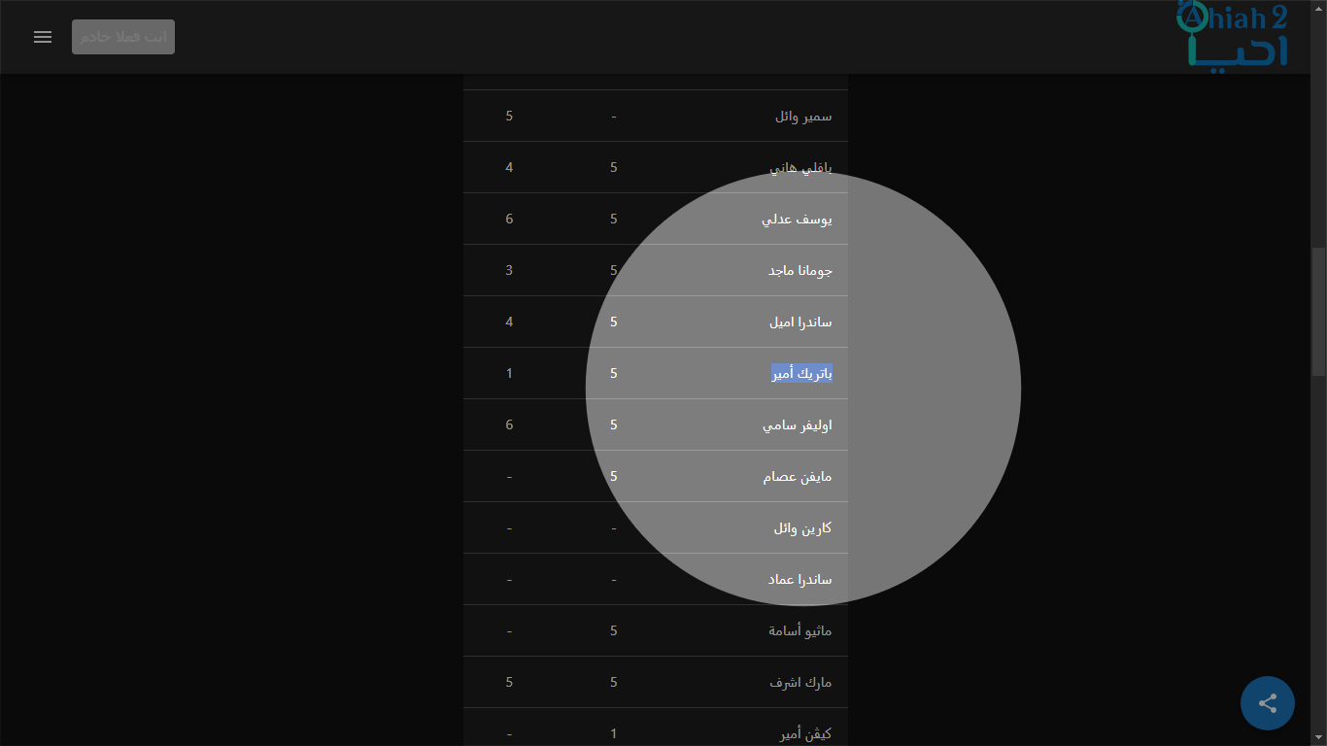Click the greyed-out "انت فعلا خادم" button
This screenshot has width=1327, height=746.
[123, 37]
